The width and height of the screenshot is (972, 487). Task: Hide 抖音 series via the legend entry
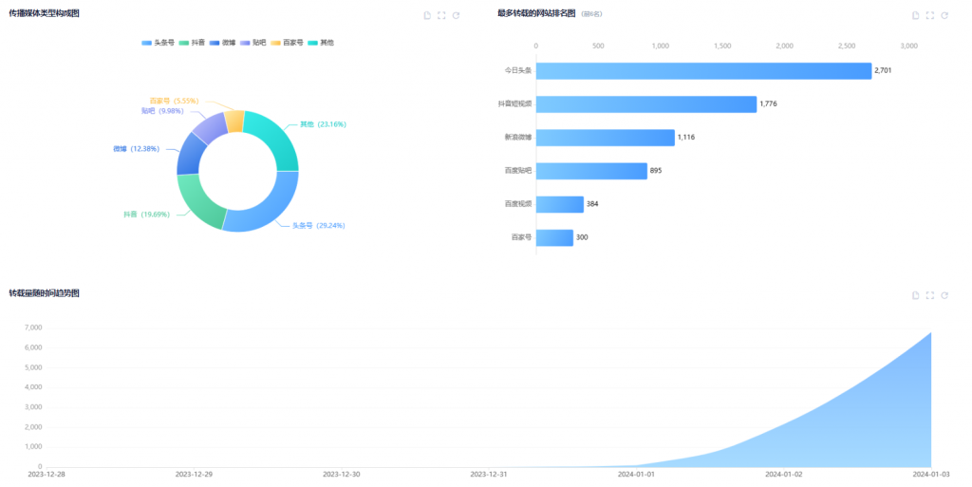tap(192, 43)
